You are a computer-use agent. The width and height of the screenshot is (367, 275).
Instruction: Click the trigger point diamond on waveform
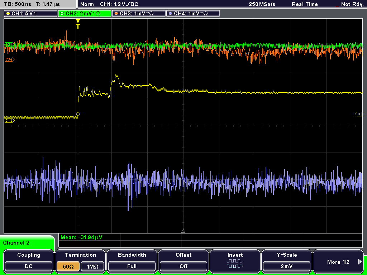[x=78, y=114]
